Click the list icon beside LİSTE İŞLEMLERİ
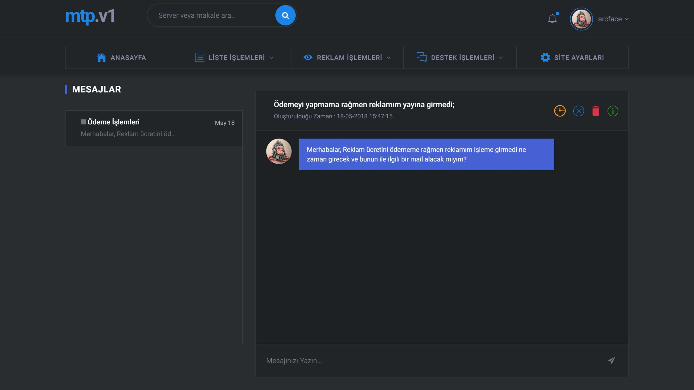The width and height of the screenshot is (694, 390). pos(200,57)
